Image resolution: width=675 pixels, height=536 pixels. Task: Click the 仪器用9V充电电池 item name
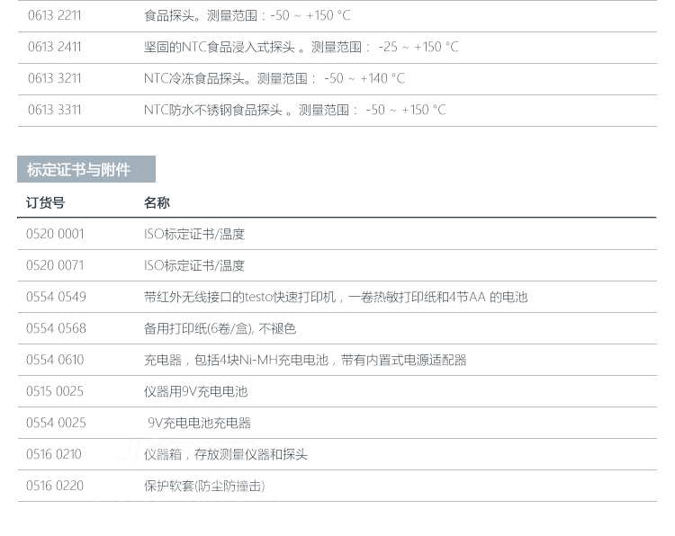[195, 391]
